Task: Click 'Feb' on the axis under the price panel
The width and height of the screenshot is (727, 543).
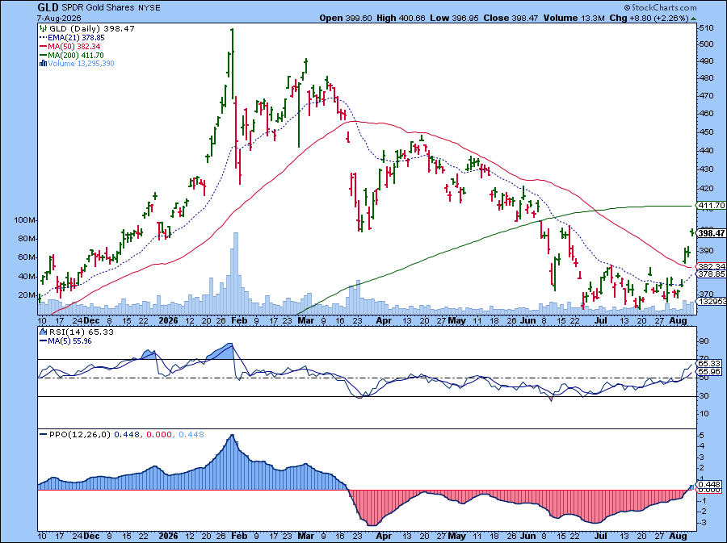Action: pyautogui.click(x=239, y=320)
